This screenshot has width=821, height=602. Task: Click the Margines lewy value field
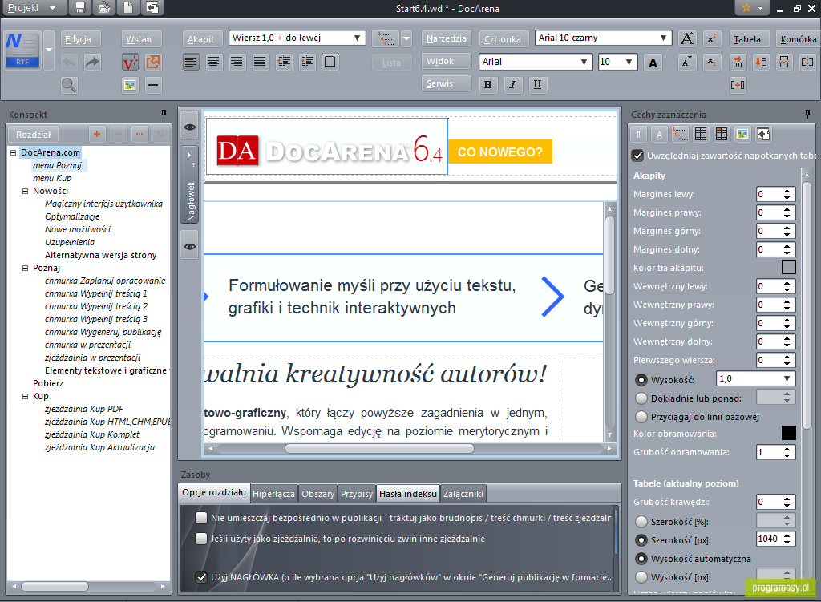pyautogui.click(x=770, y=194)
